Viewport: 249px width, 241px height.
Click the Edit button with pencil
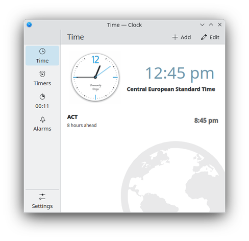click(x=210, y=37)
